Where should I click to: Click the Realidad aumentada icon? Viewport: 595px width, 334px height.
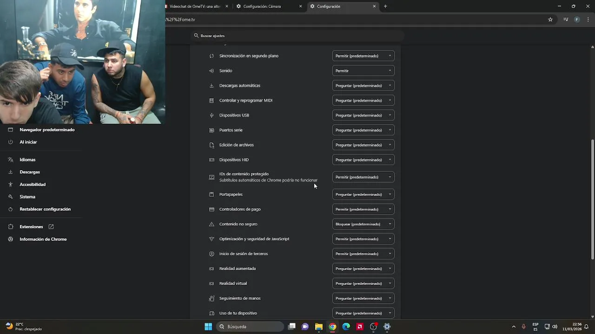tap(212, 269)
